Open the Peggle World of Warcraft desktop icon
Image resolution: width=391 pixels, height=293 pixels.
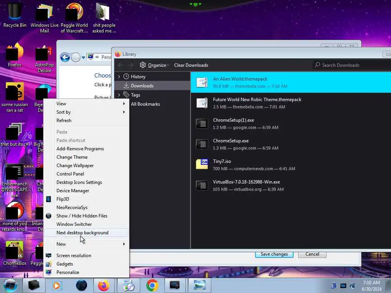coord(74,18)
